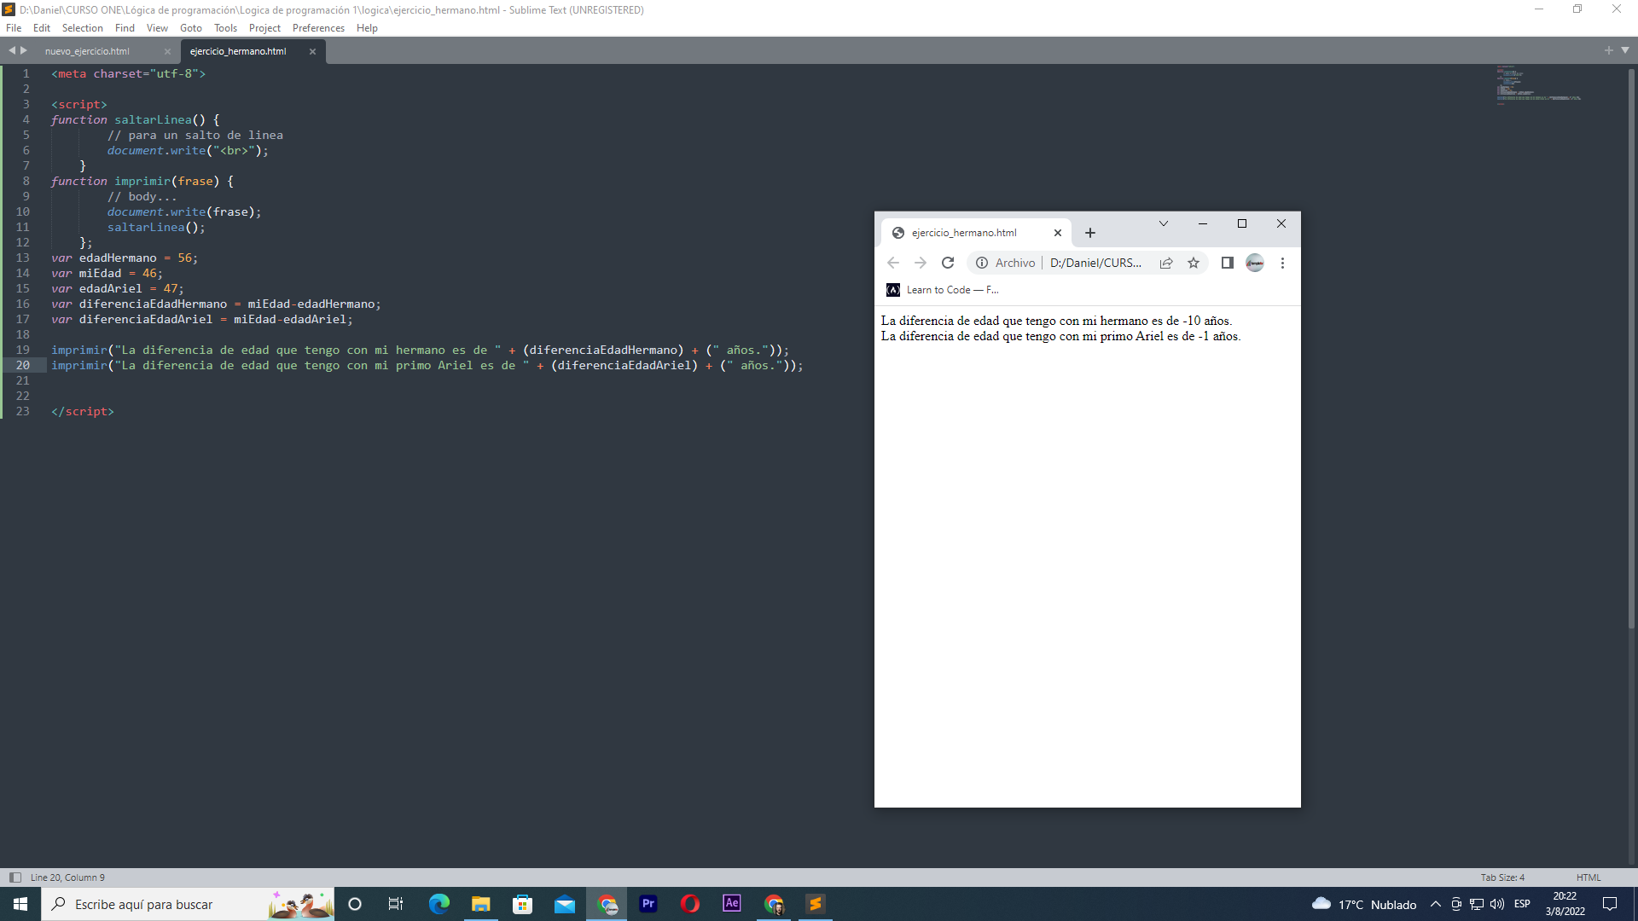Image resolution: width=1638 pixels, height=921 pixels.
Task: Change Tab Size: 4 setting
Action: [x=1502, y=878]
